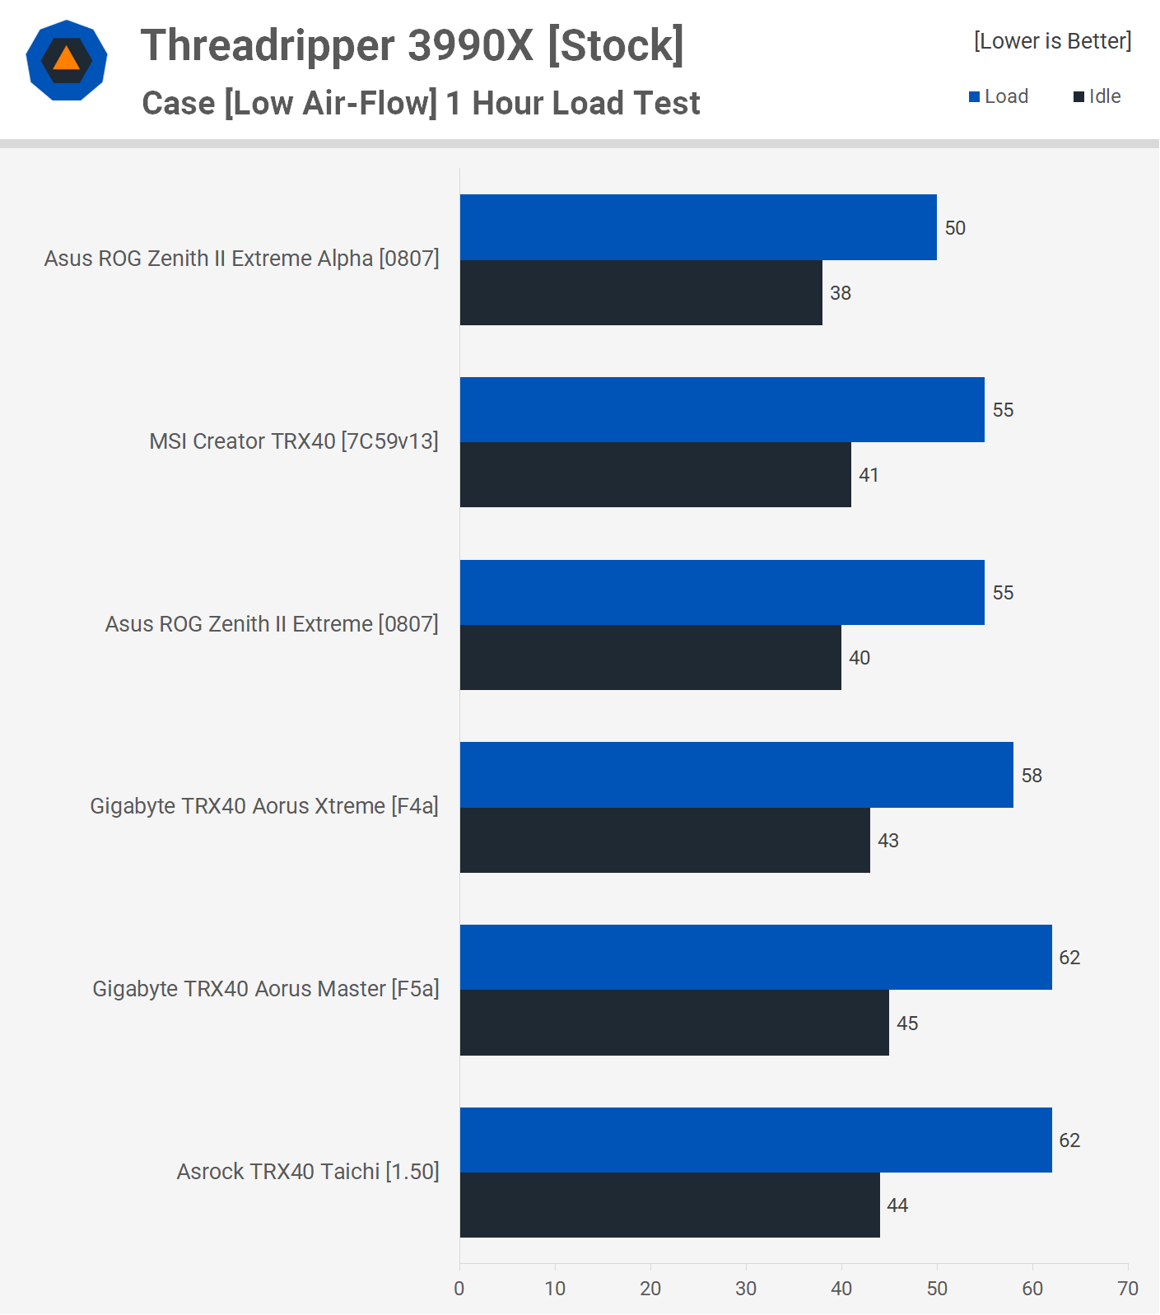Select the Load legend label
Image resolution: width=1160 pixels, height=1315 pixels.
pos(1006,96)
